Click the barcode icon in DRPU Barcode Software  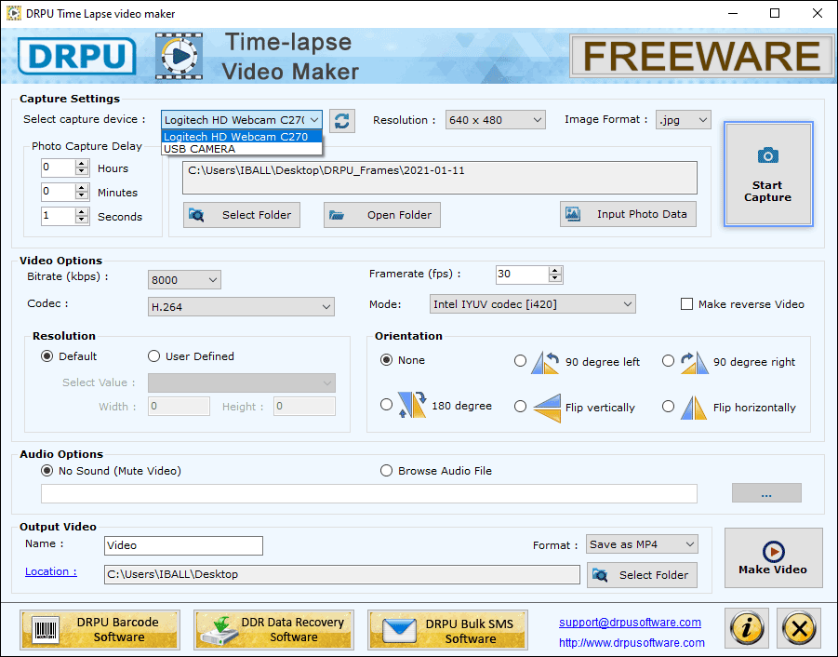(47, 630)
